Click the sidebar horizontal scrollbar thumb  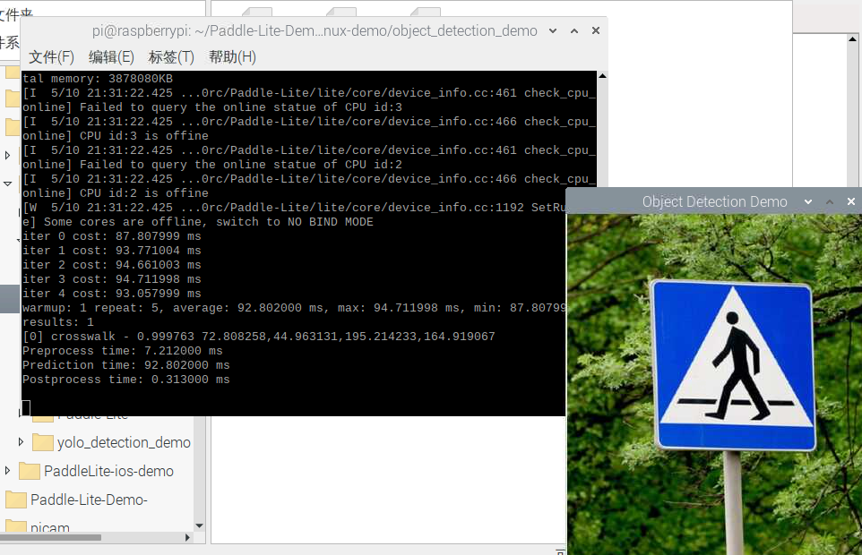click(50, 537)
